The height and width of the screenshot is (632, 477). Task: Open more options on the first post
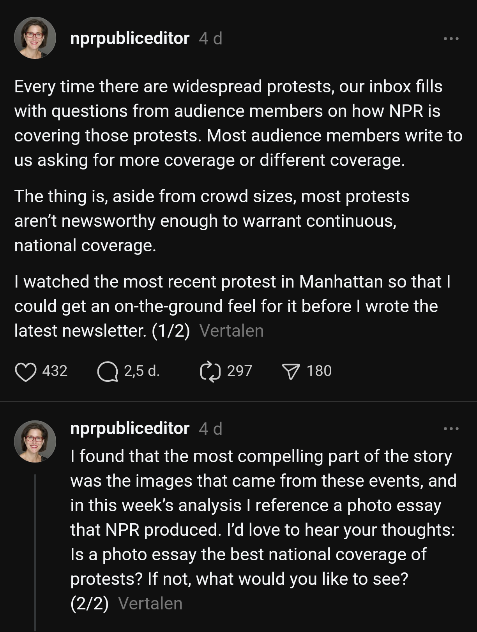click(x=451, y=39)
